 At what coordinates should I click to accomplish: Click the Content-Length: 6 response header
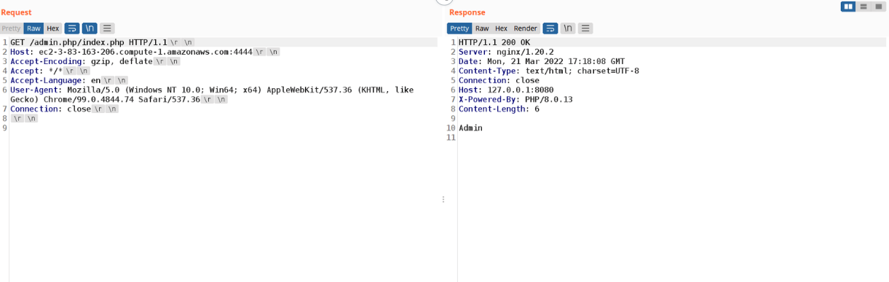click(499, 109)
